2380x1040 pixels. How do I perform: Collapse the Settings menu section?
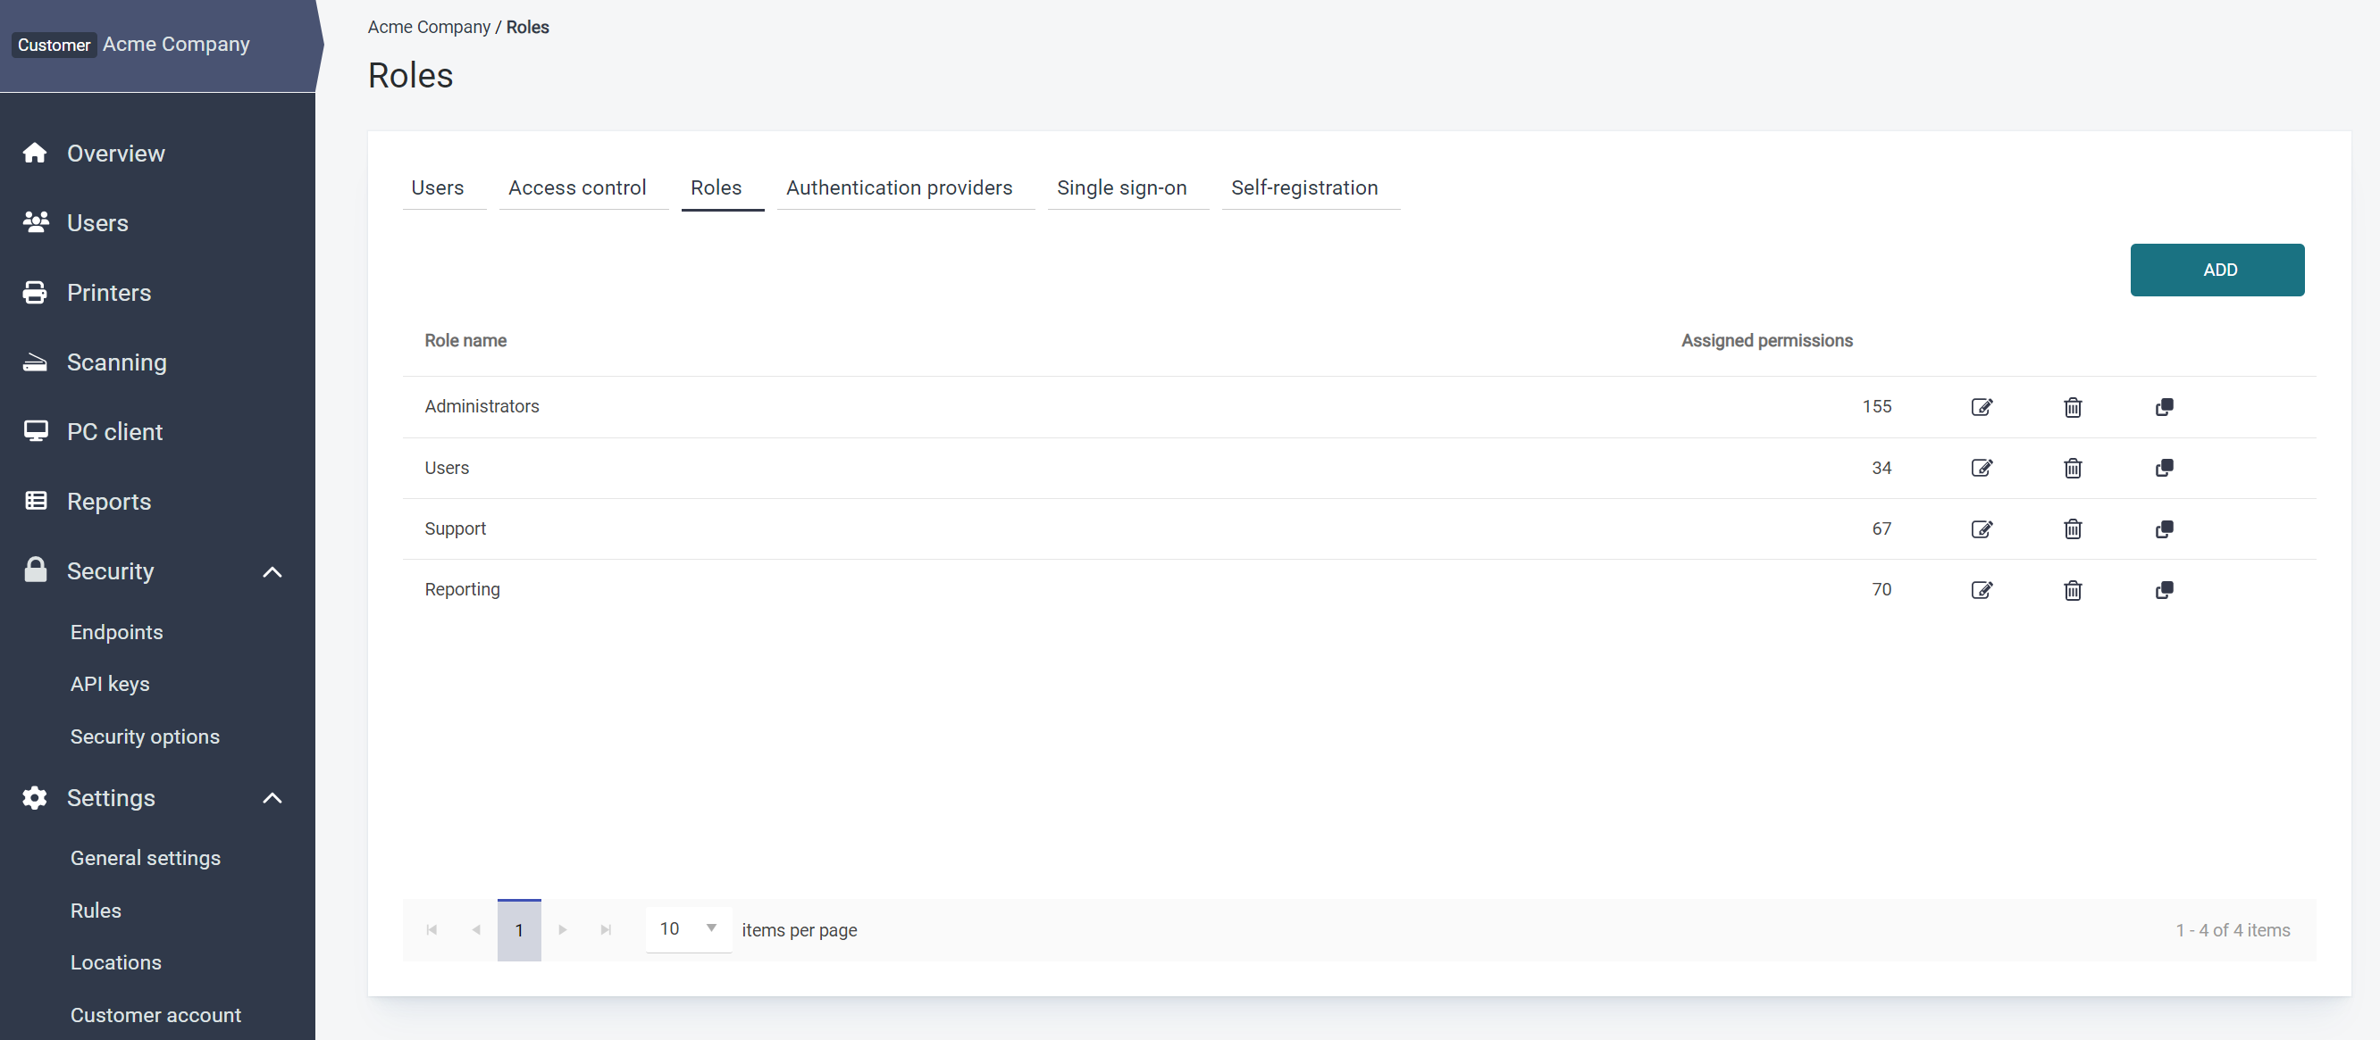click(x=272, y=797)
